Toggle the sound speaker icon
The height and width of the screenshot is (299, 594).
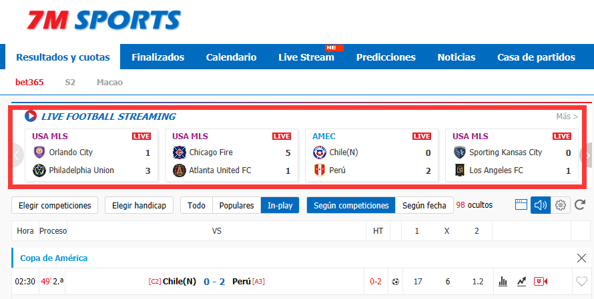[541, 205]
